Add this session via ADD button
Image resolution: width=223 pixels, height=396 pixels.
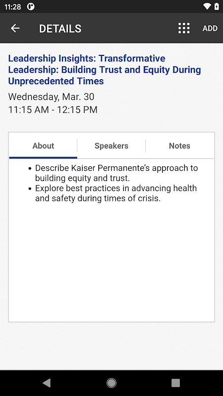point(210,28)
